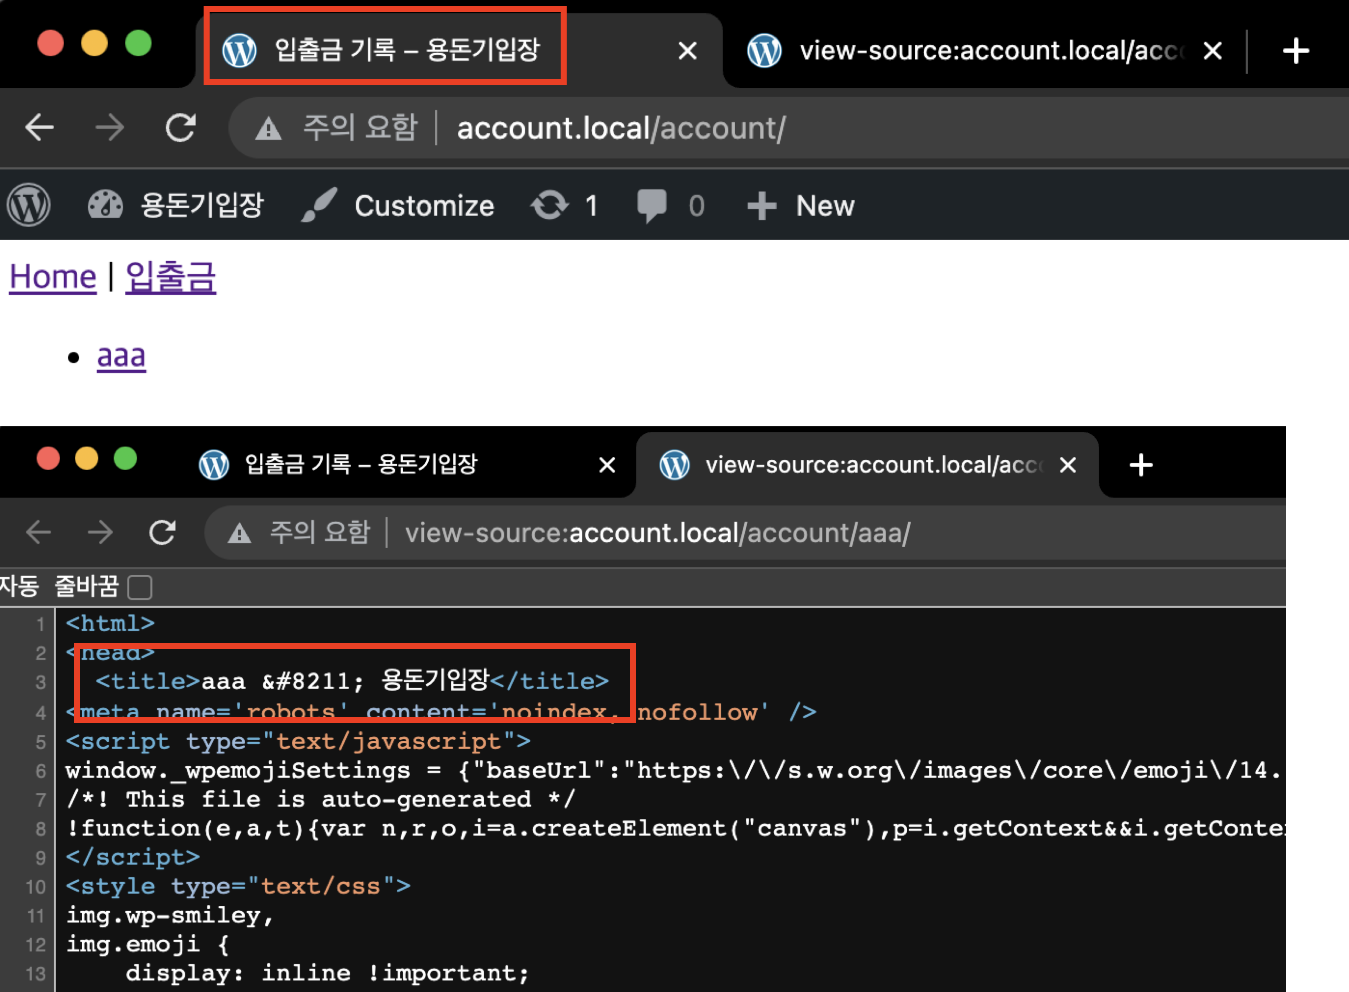
Task: Reload the account.local/account page
Action: (x=180, y=128)
